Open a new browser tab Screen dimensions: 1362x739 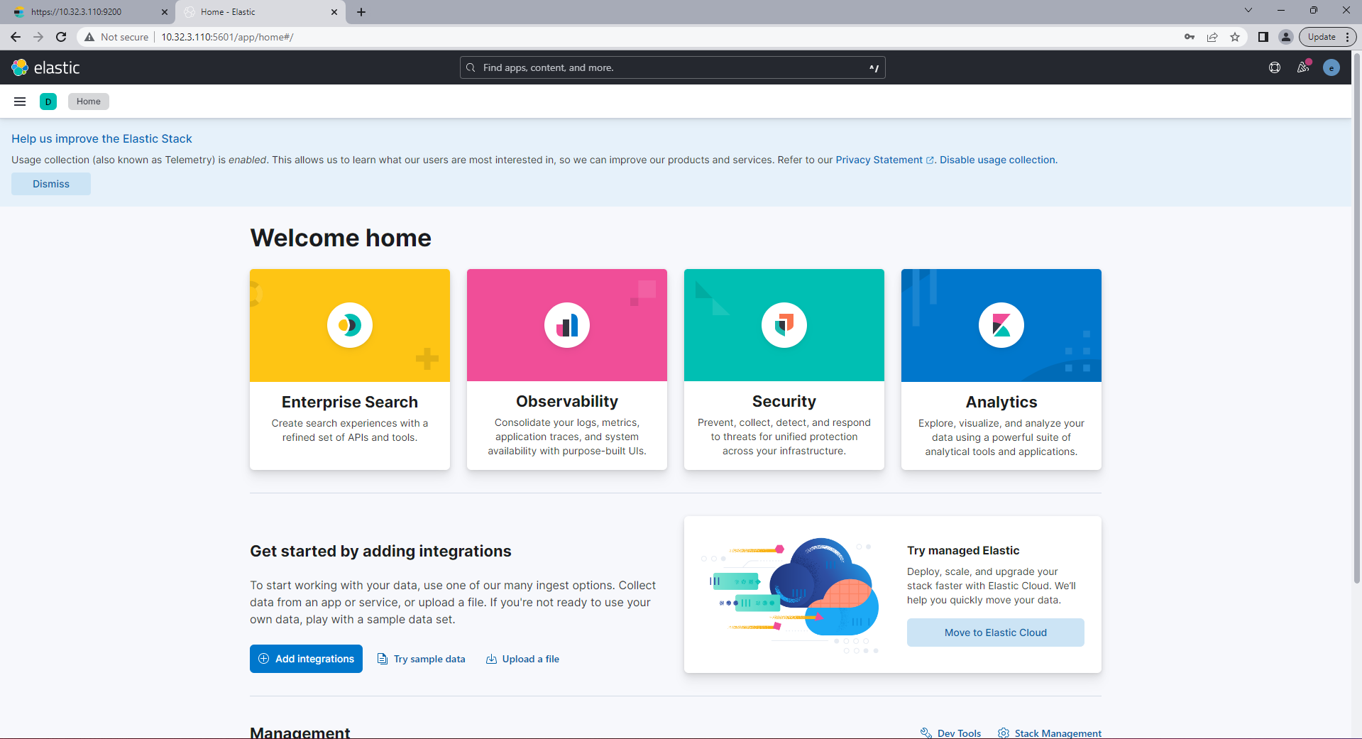click(361, 12)
